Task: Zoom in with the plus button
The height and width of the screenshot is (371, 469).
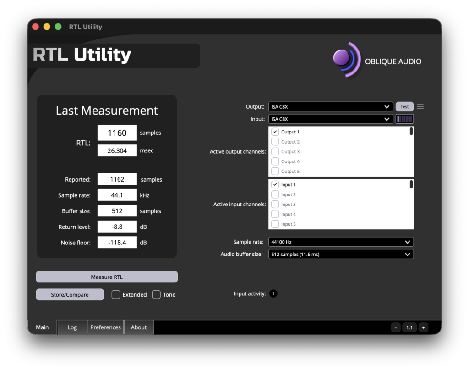Action: 423,327
